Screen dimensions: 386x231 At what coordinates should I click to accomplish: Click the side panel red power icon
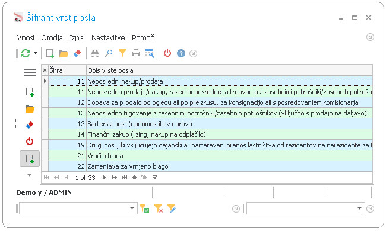pos(30,142)
